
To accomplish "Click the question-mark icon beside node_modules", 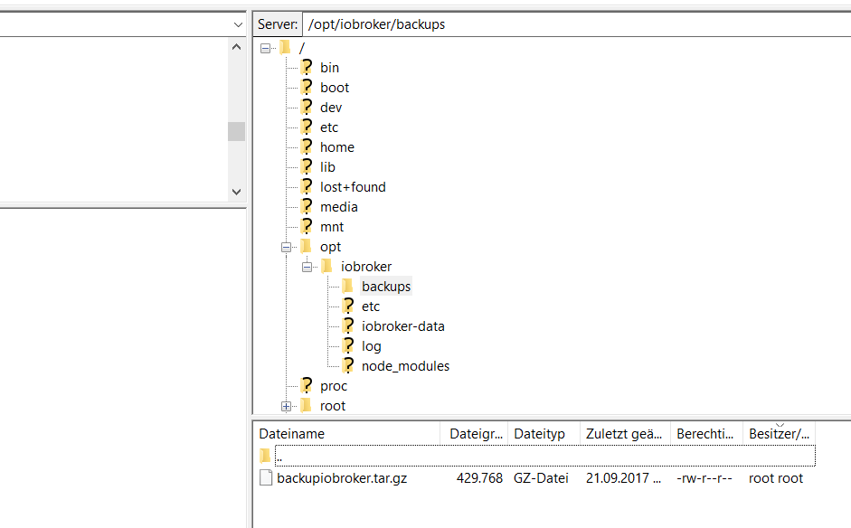I will click(x=348, y=366).
